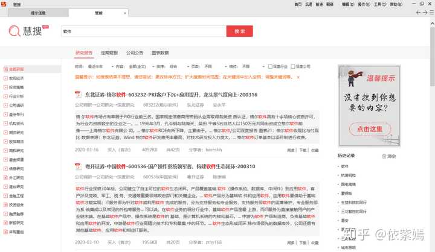The height and width of the screenshot is (252, 435).
Task: Click 前进 in the top navigation
Action: coord(320,4)
